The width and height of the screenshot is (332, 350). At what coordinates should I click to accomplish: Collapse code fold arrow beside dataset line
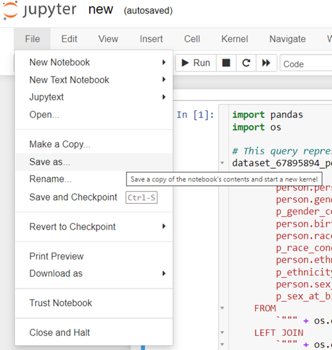[222, 163]
